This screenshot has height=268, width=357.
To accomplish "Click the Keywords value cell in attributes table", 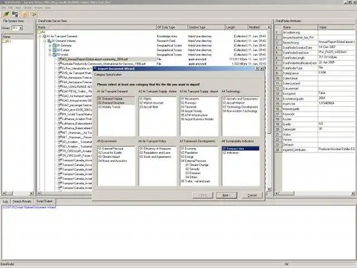I will click(336, 114).
